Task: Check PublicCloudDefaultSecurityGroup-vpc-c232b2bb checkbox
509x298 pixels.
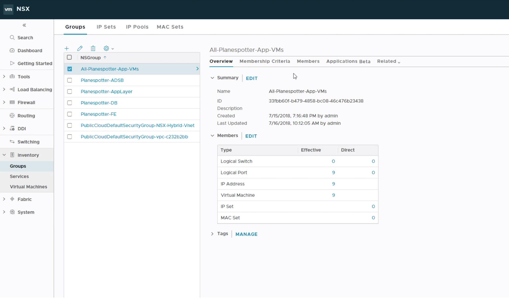Action: 70,137
